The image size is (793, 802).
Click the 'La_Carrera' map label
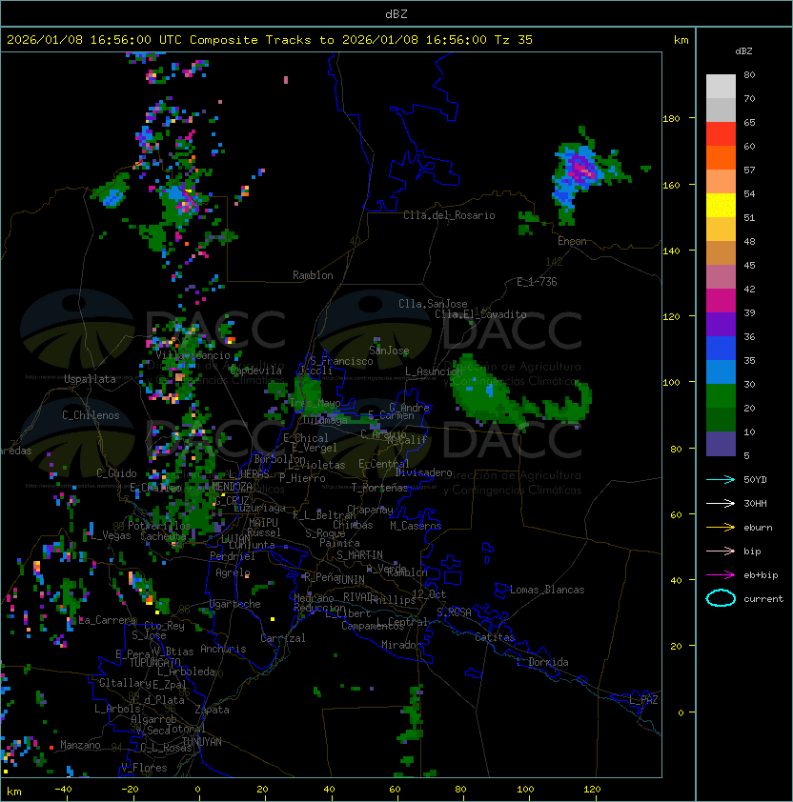pyautogui.click(x=108, y=620)
